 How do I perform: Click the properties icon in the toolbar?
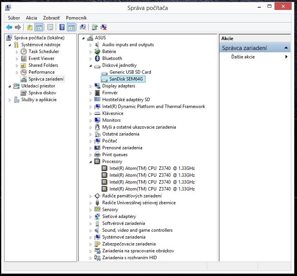[50, 27]
